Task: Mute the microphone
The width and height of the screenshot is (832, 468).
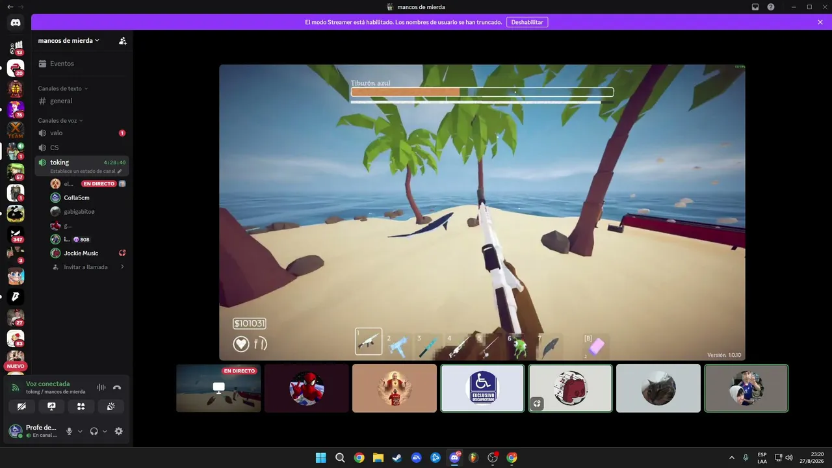Action: coord(69,431)
